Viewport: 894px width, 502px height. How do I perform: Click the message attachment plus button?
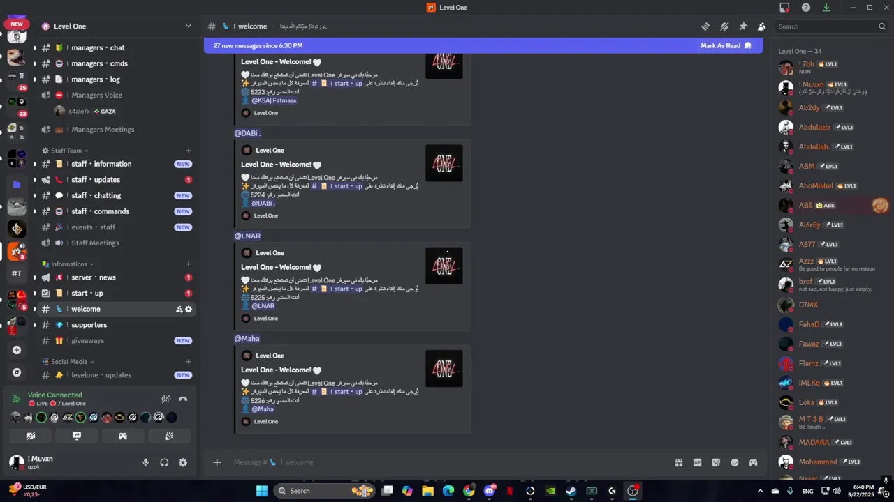tap(217, 462)
